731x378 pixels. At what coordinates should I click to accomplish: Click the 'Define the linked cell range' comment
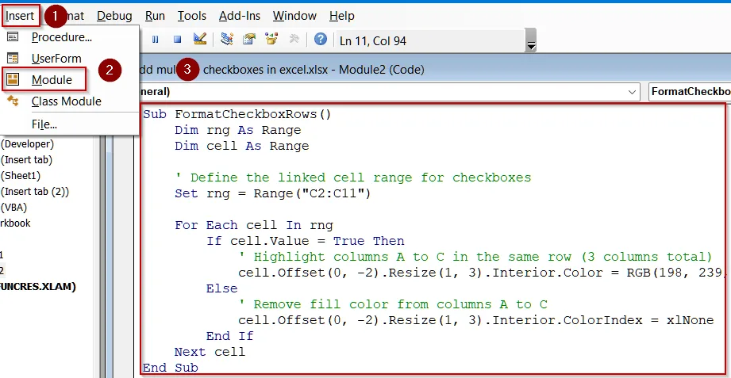353,178
